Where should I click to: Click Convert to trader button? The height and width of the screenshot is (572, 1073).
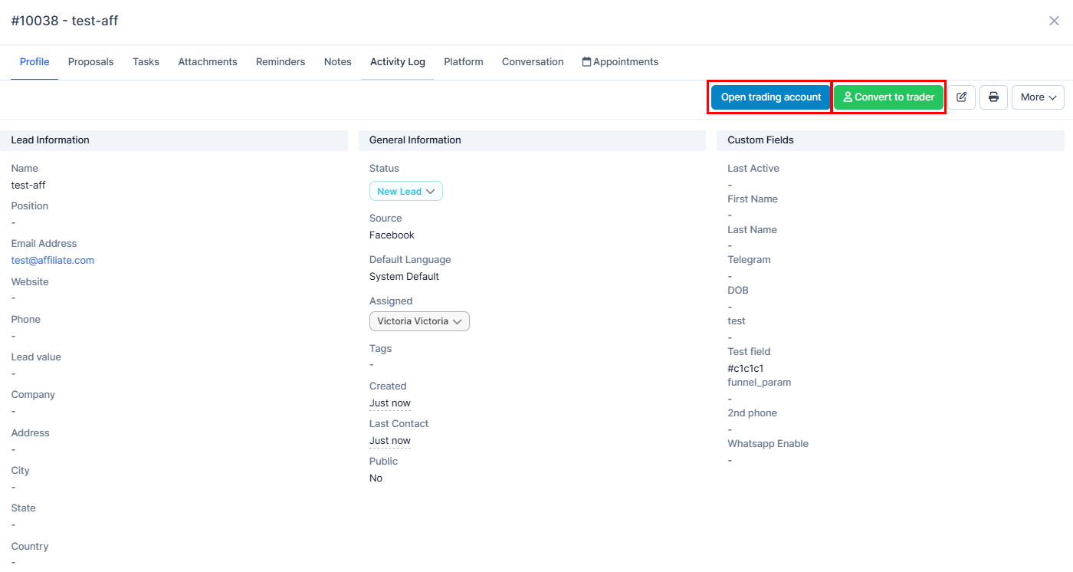[x=888, y=97]
